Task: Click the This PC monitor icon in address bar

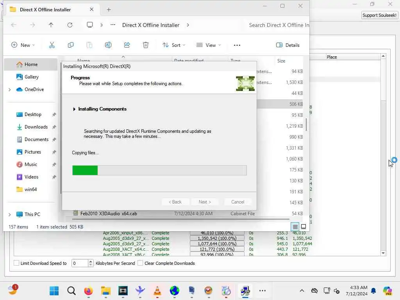Action: click(90, 25)
